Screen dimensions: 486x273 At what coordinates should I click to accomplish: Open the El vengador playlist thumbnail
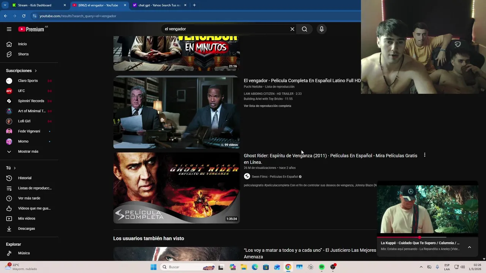pos(177,112)
